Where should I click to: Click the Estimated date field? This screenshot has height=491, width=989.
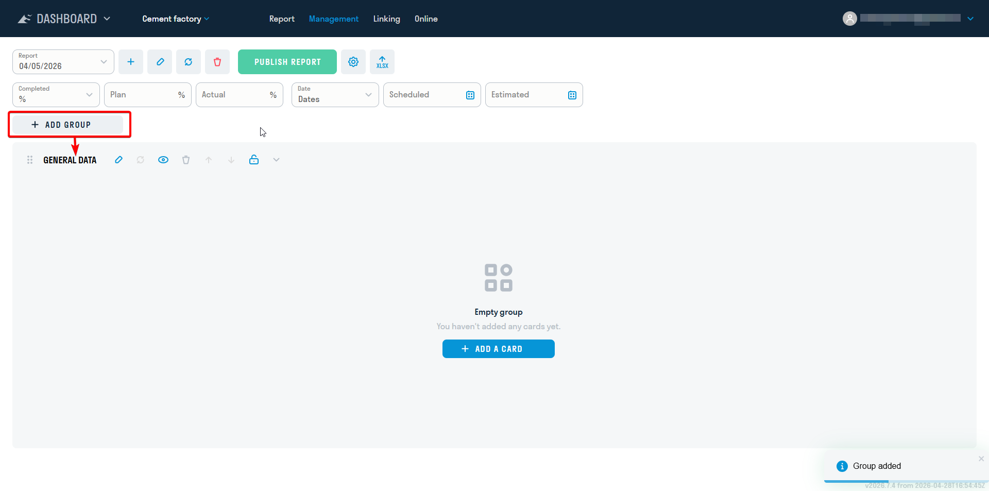(534, 95)
